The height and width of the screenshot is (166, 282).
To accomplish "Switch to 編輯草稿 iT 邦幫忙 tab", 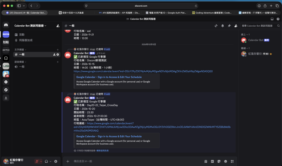I will tap(258, 13).
